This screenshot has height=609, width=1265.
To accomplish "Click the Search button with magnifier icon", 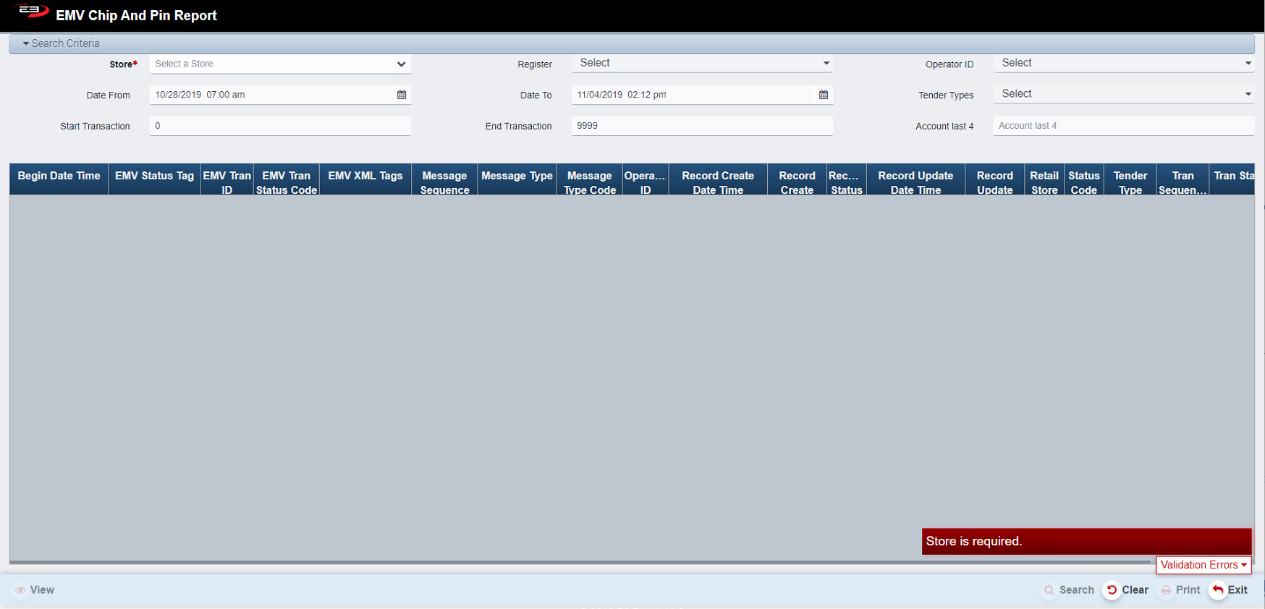I will point(1069,590).
